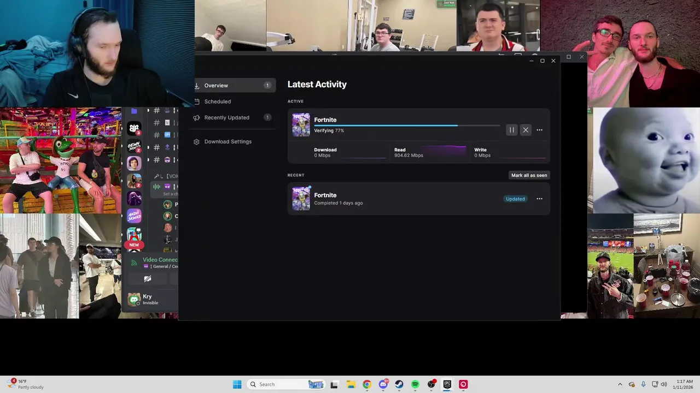
Task: Click the Download 0 Mbps speed value
Action: [x=322, y=156]
